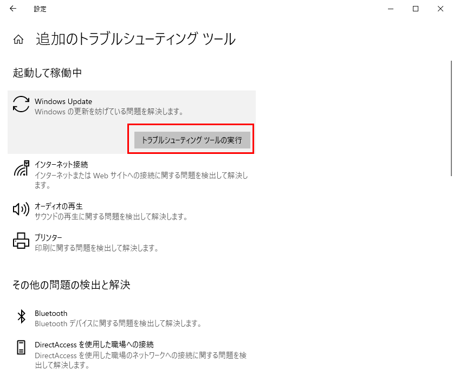Maximize the Settings window
This screenshot has width=453, height=375.
[x=416, y=9]
